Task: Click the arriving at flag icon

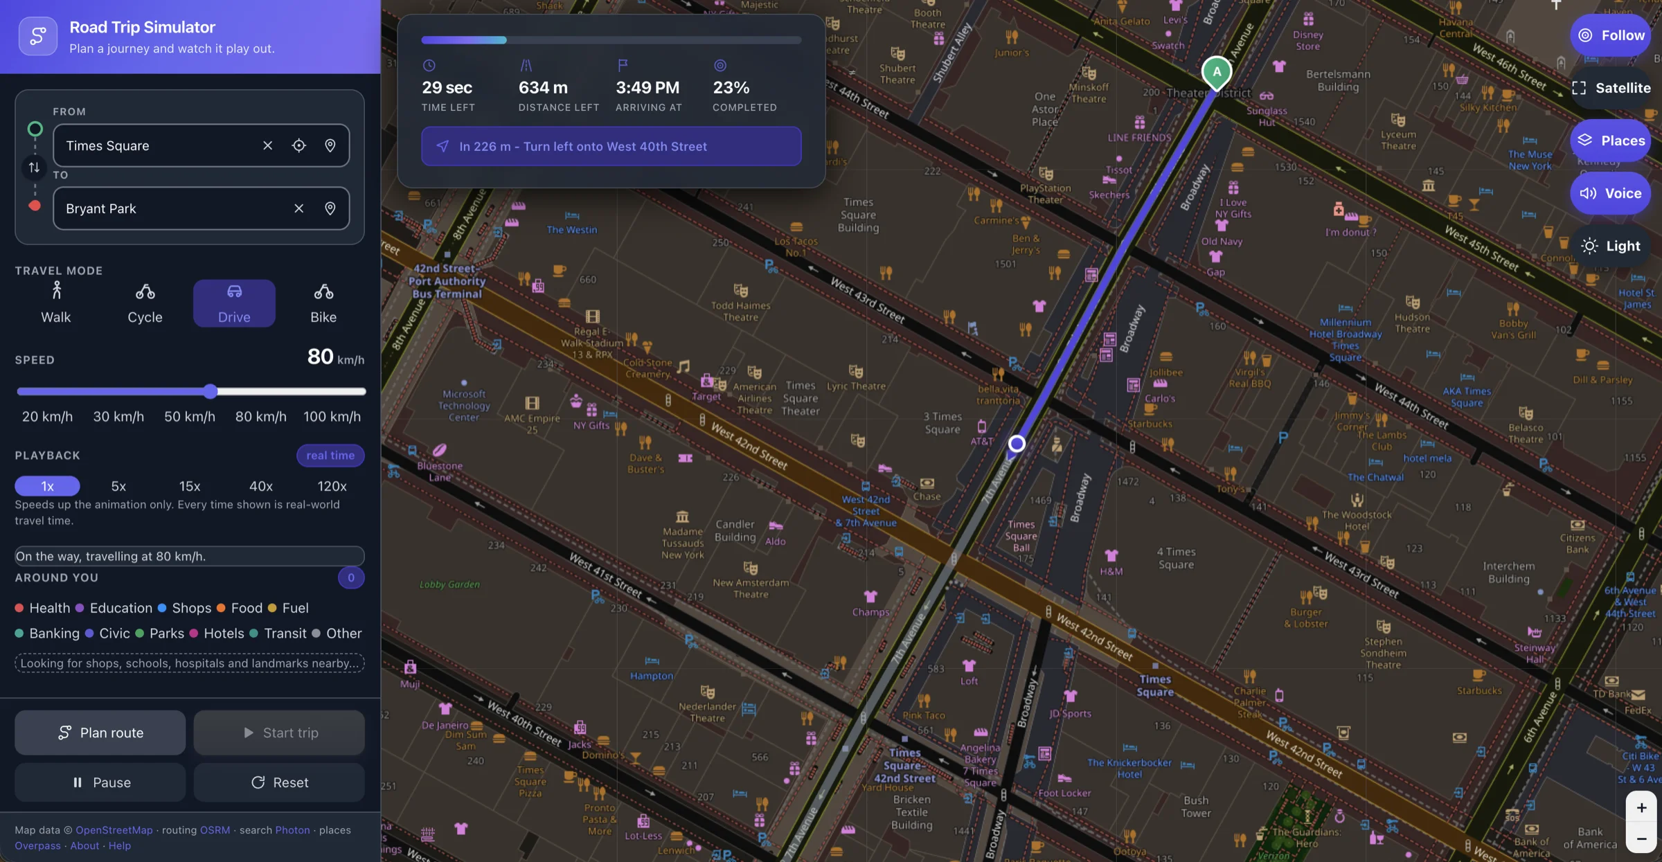Action: pos(623,66)
